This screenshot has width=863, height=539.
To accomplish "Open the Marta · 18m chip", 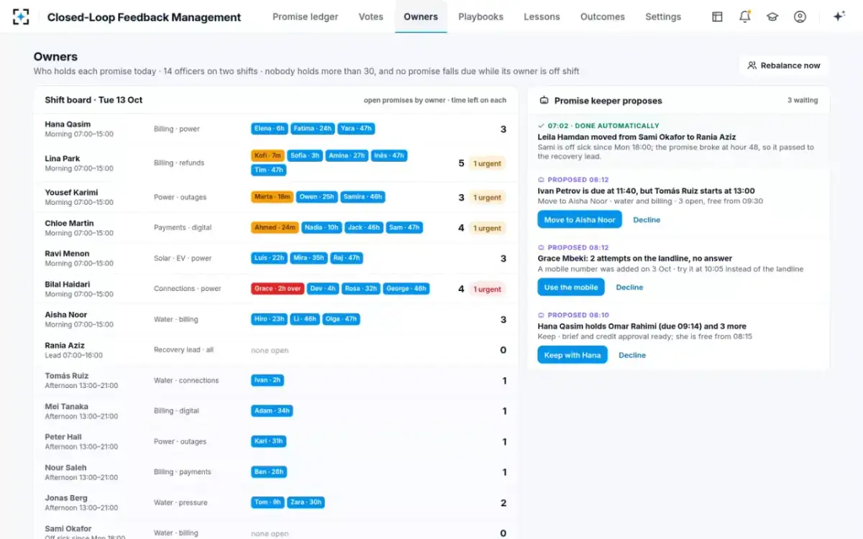I will tap(273, 197).
